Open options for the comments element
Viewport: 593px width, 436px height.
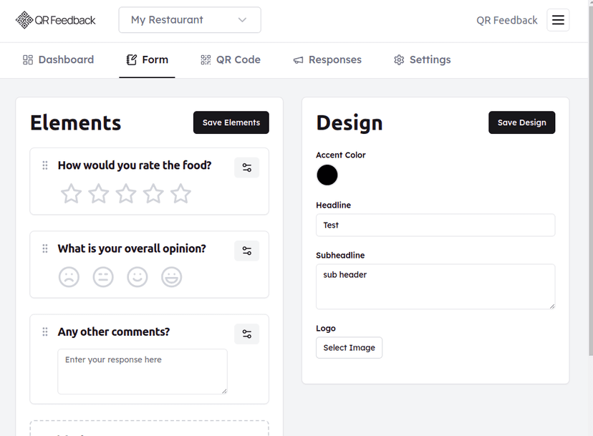[246, 334]
